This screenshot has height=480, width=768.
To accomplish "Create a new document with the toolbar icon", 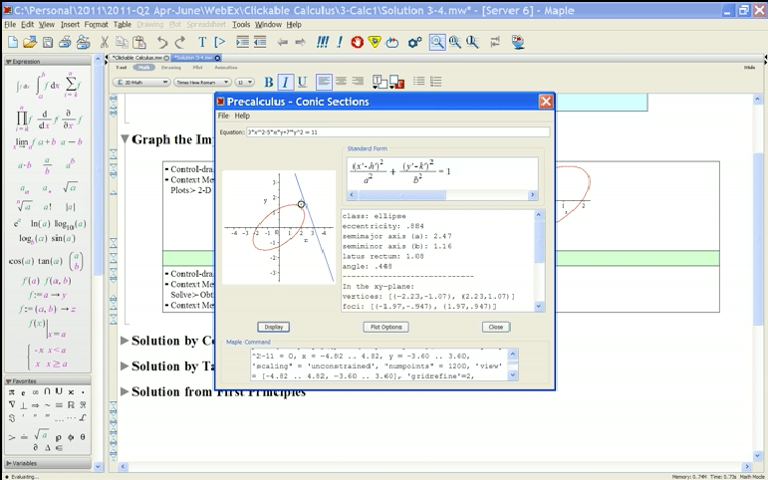I will (x=13, y=43).
